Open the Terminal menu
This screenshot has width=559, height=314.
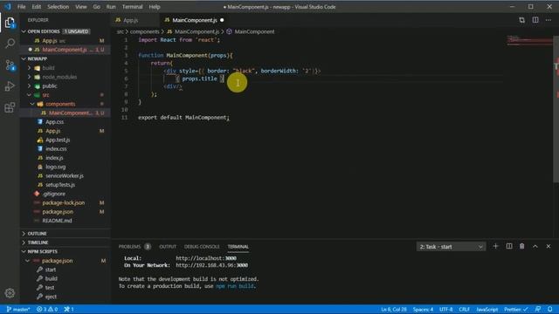click(x=132, y=7)
